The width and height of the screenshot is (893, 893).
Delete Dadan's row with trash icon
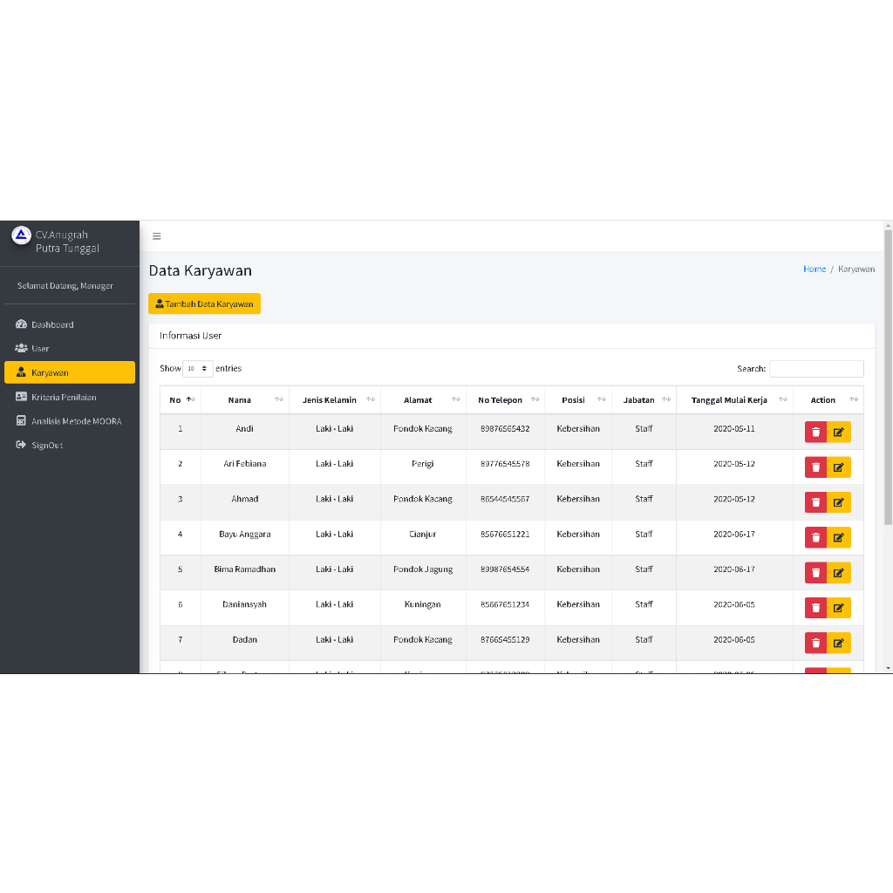click(x=815, y=643)
